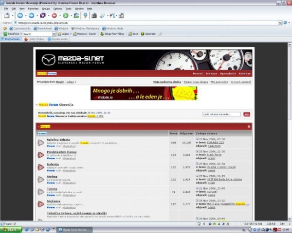Switch to the Športna media tab
The image size is (292, 233).
coord(58,39)
